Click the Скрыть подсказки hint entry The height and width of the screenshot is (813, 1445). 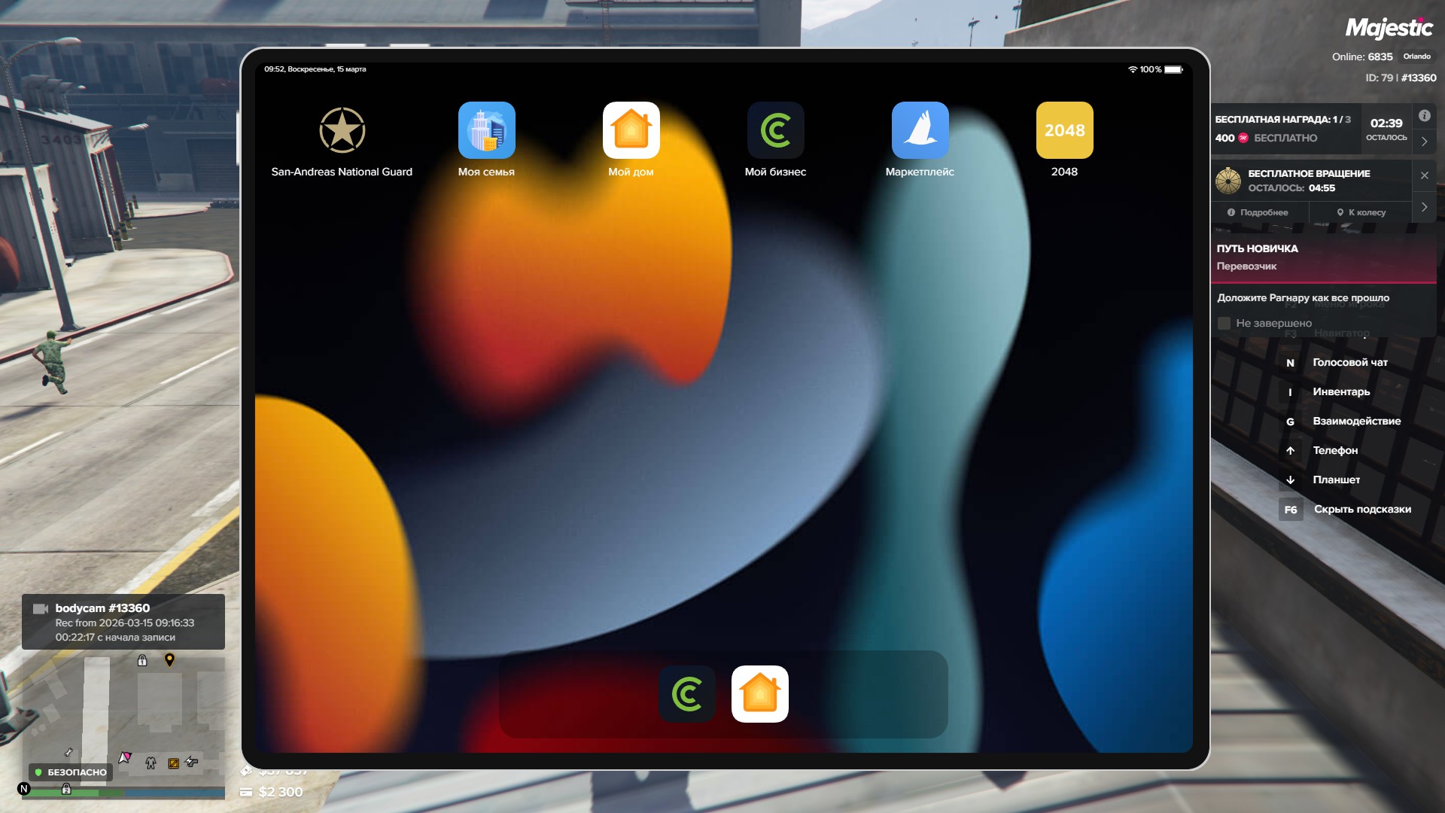click(1361, 510)
